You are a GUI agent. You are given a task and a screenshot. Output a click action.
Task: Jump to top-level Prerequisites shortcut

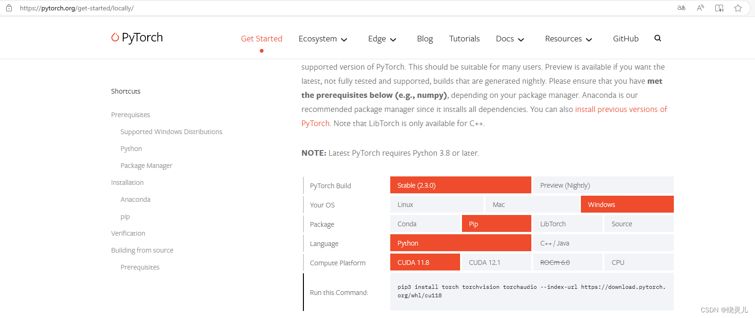click(130, 115)
